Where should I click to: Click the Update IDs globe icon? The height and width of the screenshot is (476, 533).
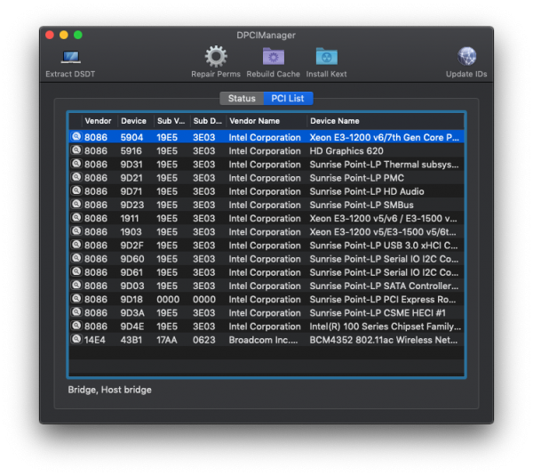tap(466, 58)
